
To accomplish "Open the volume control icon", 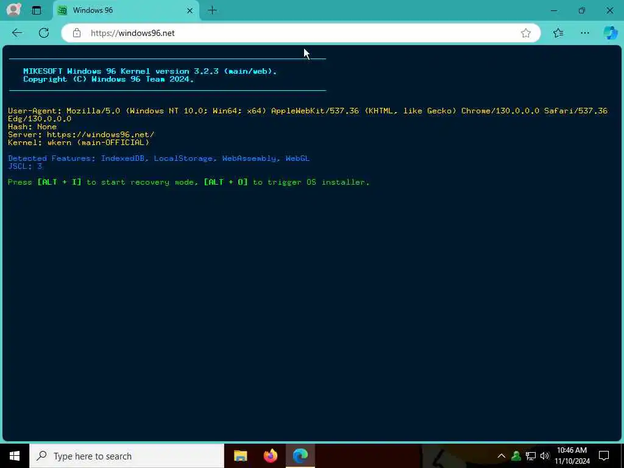I will (x=545, y=456).
